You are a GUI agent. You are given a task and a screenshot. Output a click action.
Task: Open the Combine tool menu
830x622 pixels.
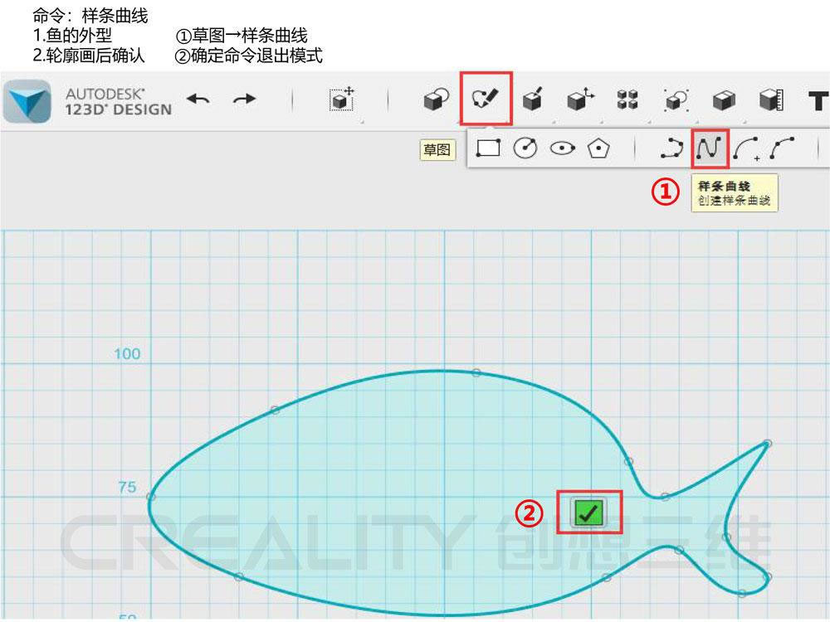click(724, 100)
